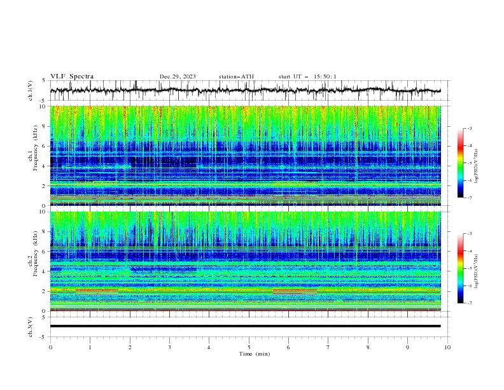504x390 pixels.
Task: Select the date 'Dec. 29, 2023'
Action: click(178, 76)
